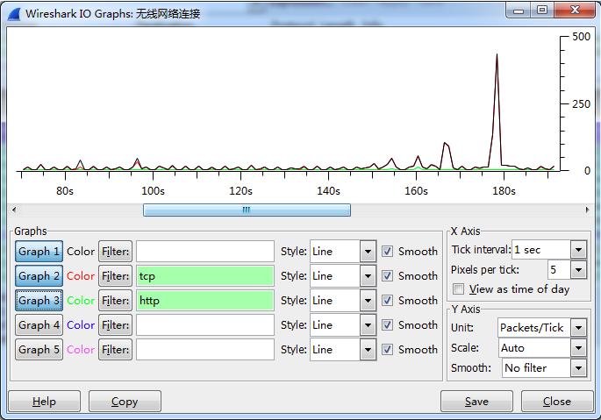Open Graph 3 Style dropdown
The image size is (601, 420).
pos(368,301)
